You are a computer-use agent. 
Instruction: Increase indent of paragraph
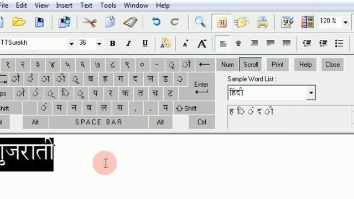tap(323, 43)
